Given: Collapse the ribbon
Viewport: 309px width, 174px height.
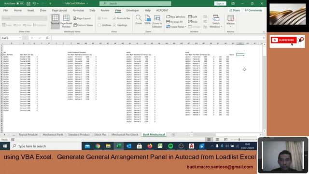Looking at the screenshot, I should 264,32.
